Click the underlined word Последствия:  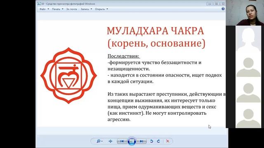point(124,56)
